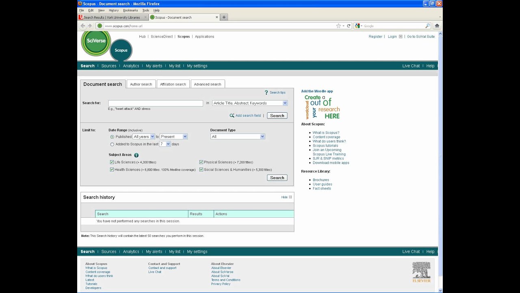Click the green site identity icon in address bar

(x=100, y=26)
